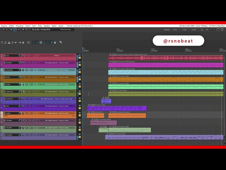
Task: Click the Save Project toolbar icon
Action: point(9,42)
